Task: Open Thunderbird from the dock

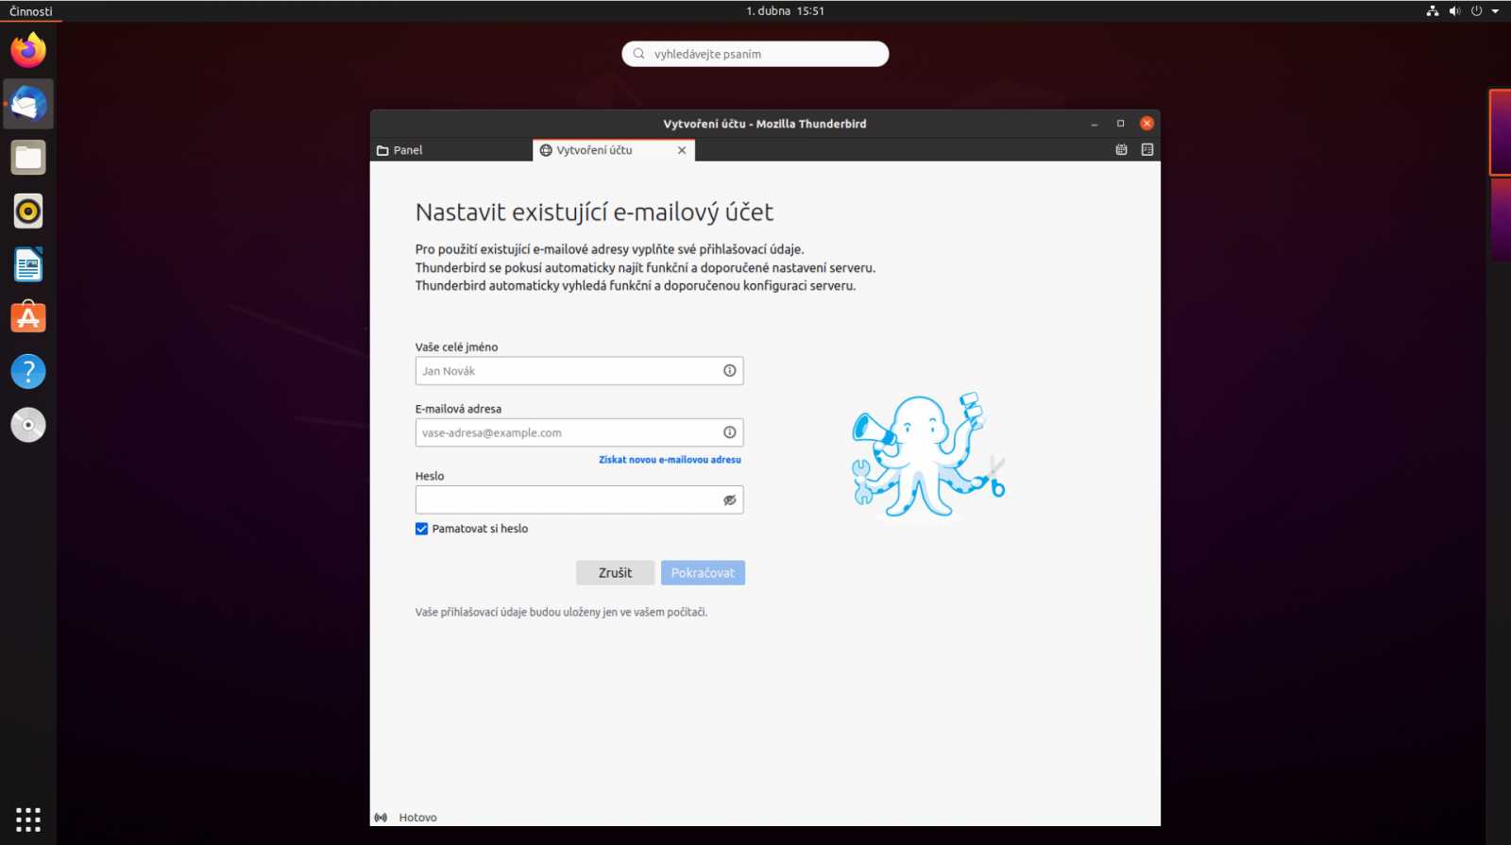Action: (x=28, y=104)
